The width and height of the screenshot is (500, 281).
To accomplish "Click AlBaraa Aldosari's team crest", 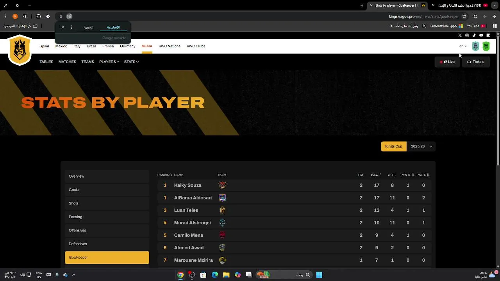I will pos(222,197).
